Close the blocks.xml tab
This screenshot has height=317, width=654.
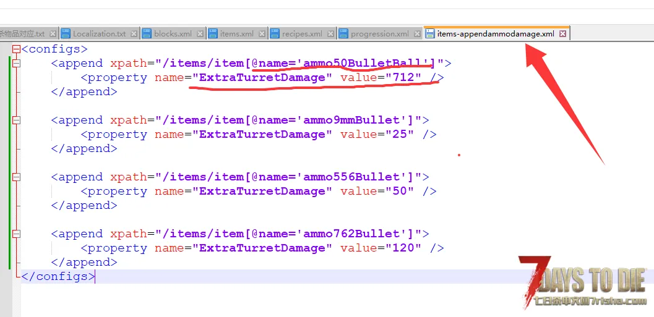click(200, 34)
